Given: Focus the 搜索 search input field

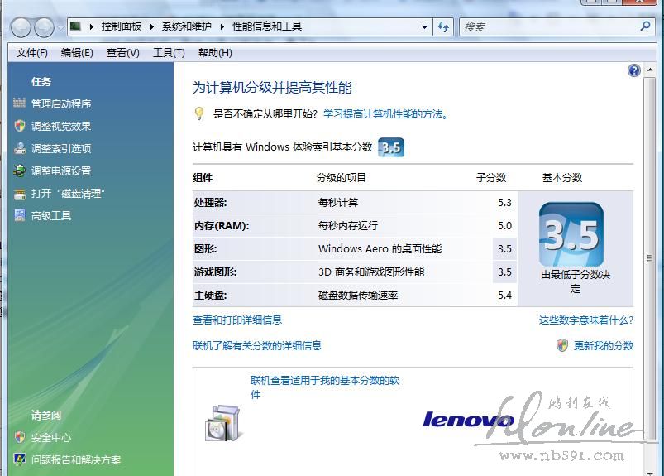Looking at the screenshot, I should tap(549, 27).
